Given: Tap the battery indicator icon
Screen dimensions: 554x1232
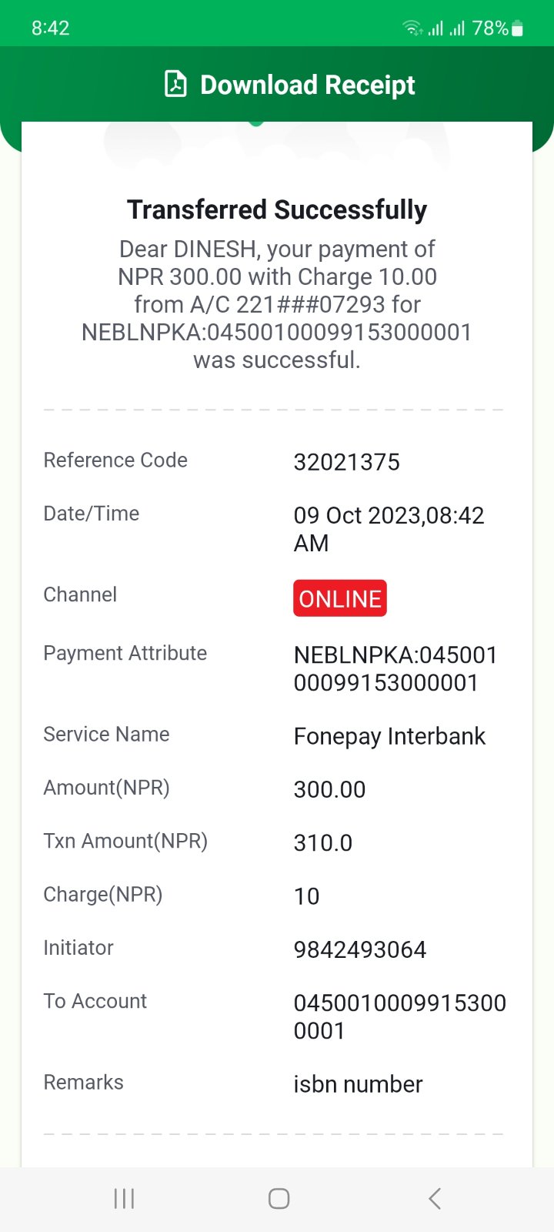Looking at the screenshot, I should pyautogui.click(x=518, y=29).
